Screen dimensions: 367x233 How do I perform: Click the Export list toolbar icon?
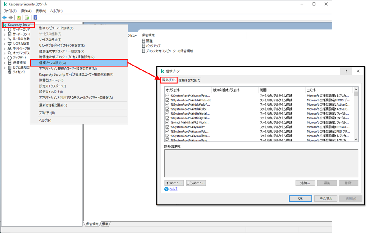(27, 17)
